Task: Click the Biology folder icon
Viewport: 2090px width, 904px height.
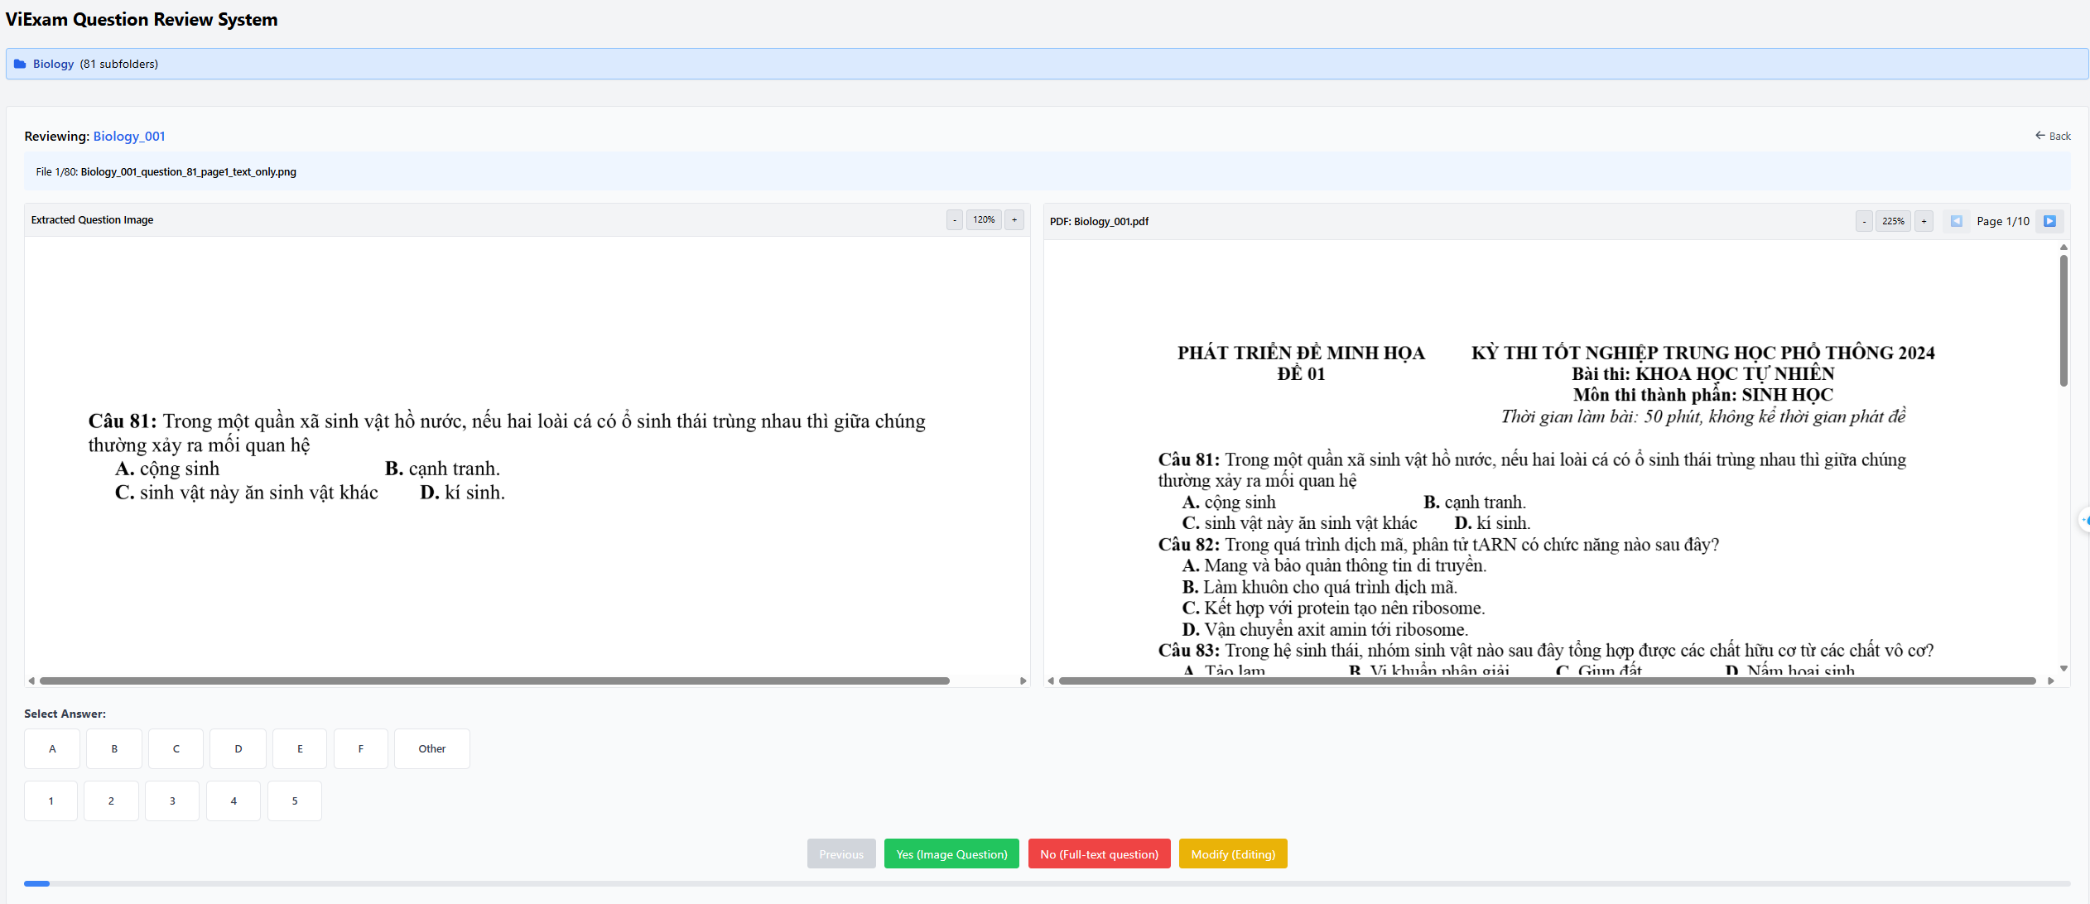Action: (20, 64)
